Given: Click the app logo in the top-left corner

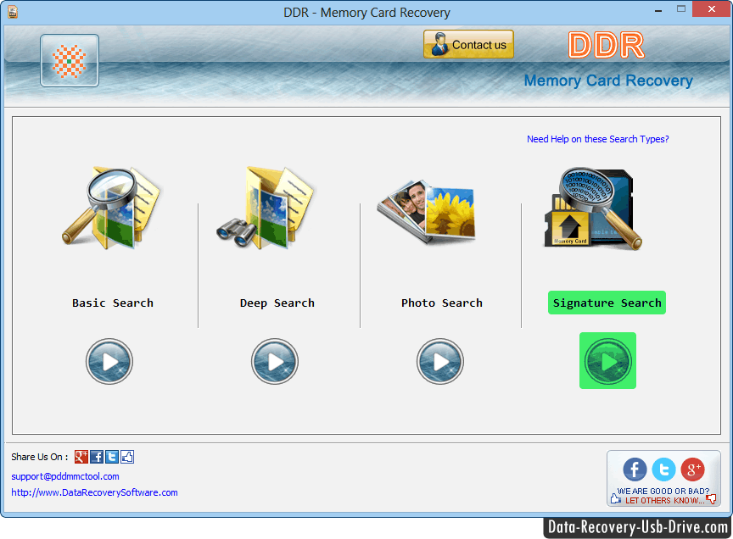Looking at the screenshot, I should tap(69, 60).
